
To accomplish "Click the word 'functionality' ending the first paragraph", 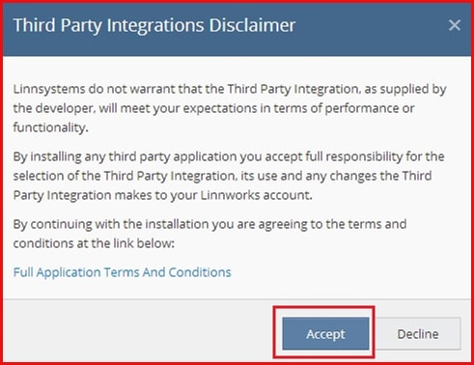I will click(x=50, y=127).
